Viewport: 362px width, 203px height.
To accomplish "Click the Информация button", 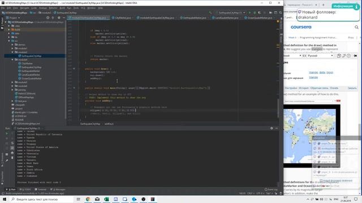I will 346,6.
